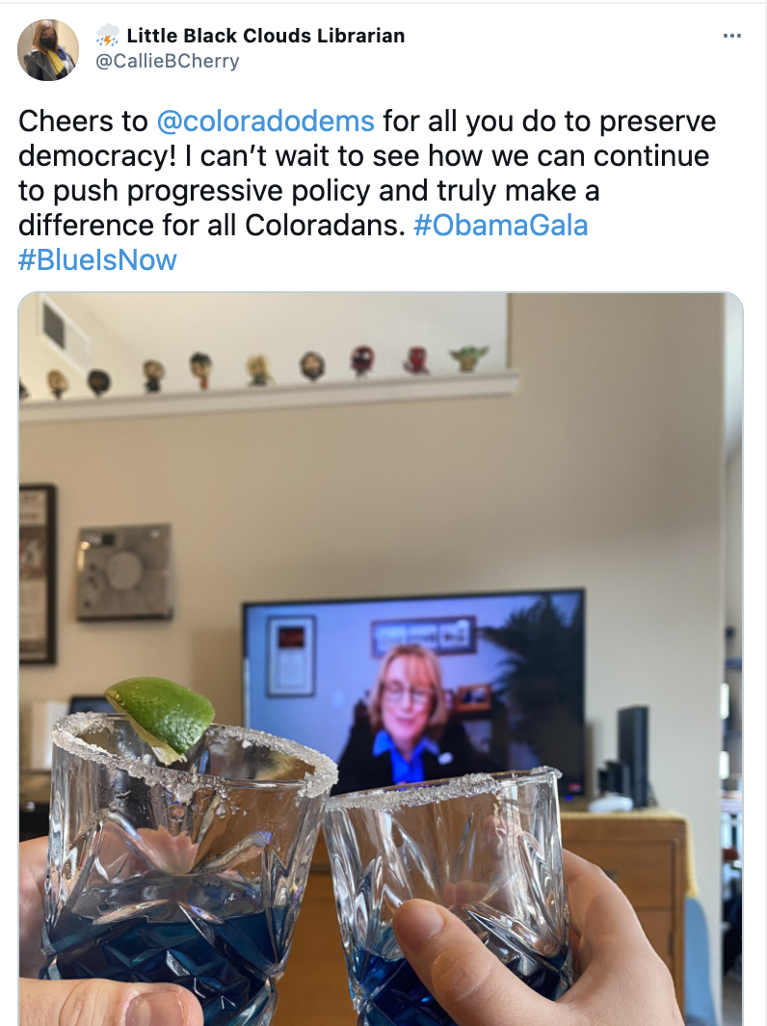Click the TV screen in the photo
Screen dimensions: 767x1026
coord(413,690)
